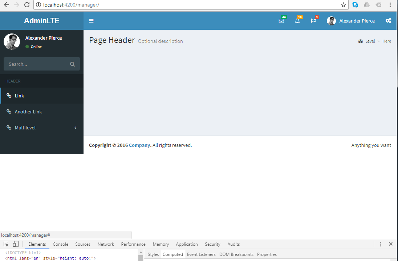Viewport: 398px width, 261px height.
Task: Reload the page with the refresh icon
Action: coord(27,5)
